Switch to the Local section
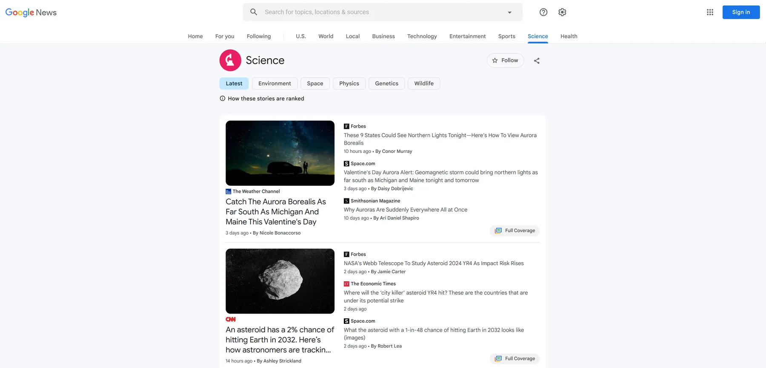 coord(353,36)
